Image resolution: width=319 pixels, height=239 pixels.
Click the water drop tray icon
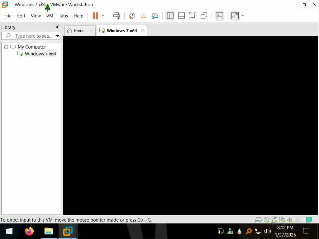click(240, 231)
